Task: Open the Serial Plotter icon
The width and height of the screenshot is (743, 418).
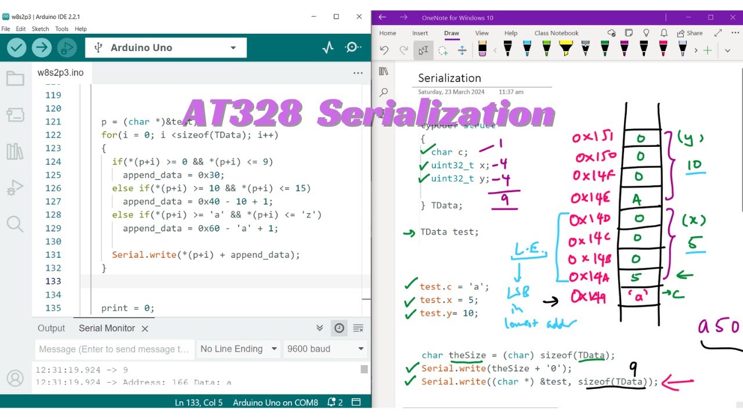Action: pos(328,48)
